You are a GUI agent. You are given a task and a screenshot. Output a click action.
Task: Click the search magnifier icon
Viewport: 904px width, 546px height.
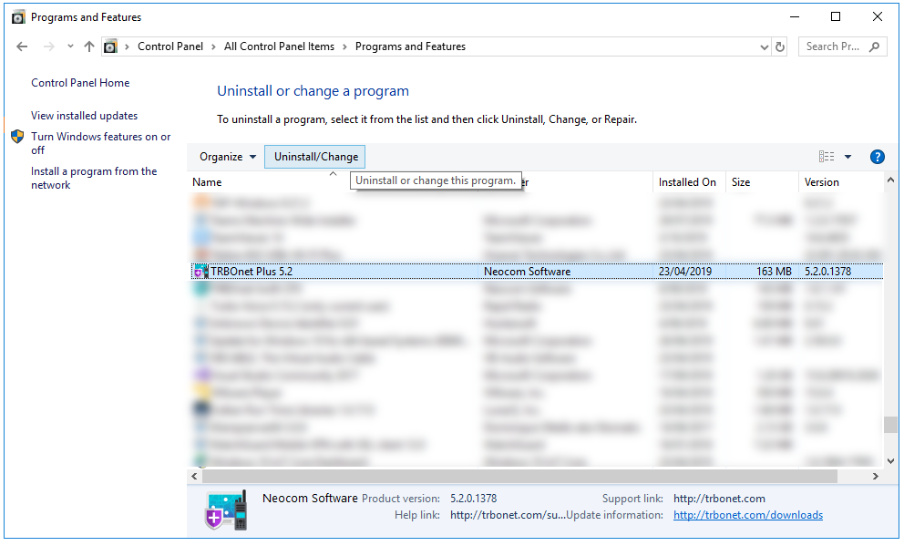874,46
